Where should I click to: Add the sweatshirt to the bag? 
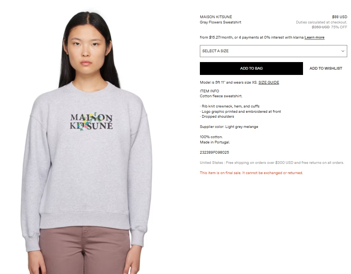pos(251,68)
